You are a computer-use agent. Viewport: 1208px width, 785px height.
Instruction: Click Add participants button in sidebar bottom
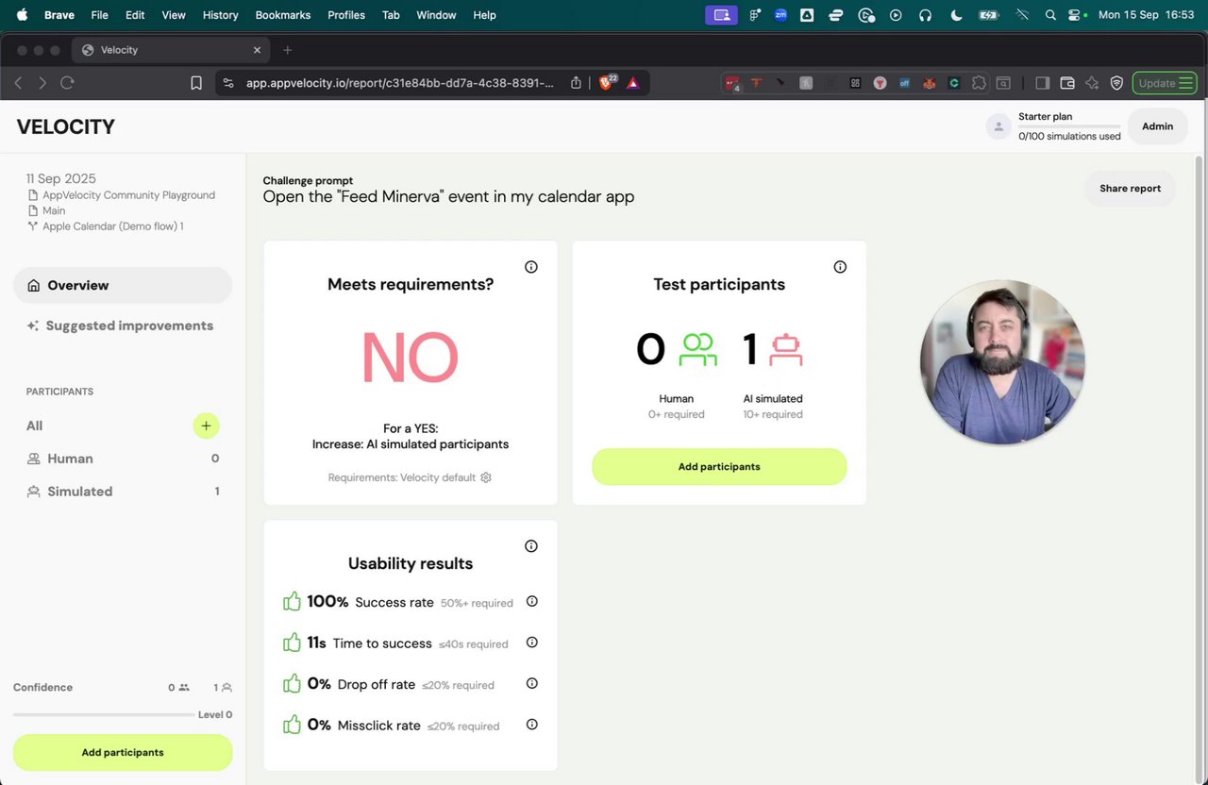(123, 753)
